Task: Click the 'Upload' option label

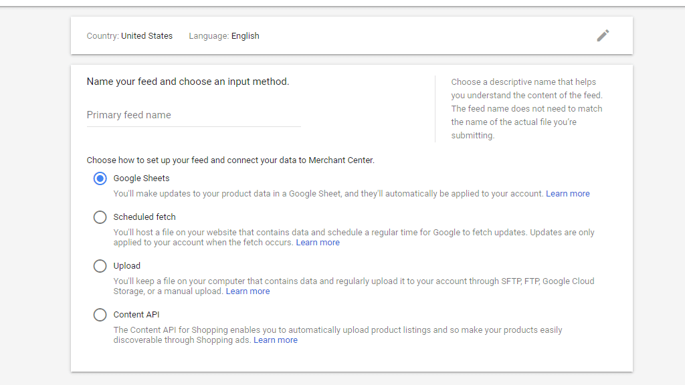Action: [x=126, y=266]
